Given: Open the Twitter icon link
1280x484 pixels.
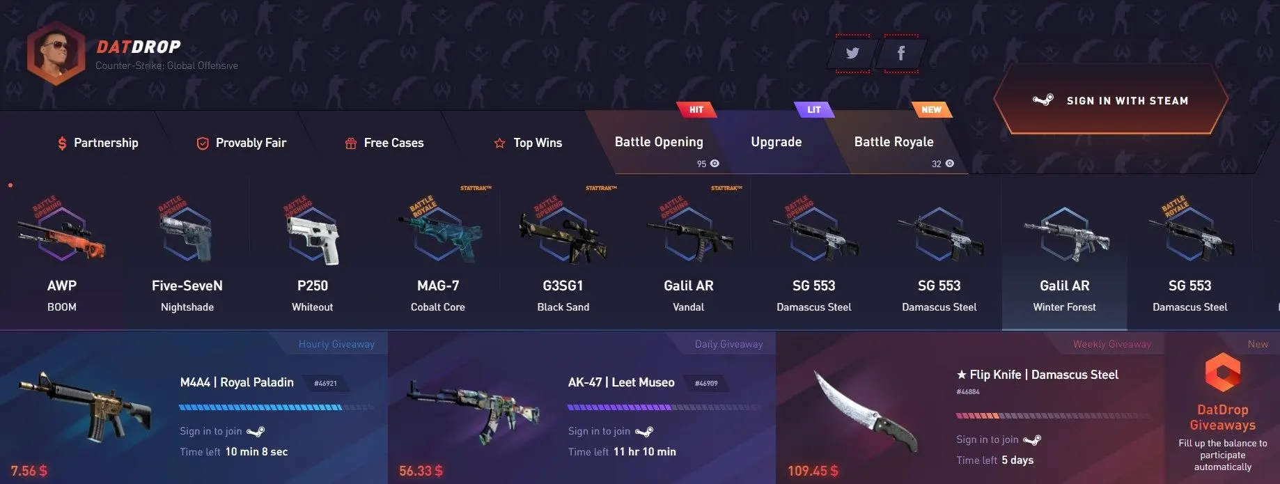Looking at the screenshot, I should (852, 54).
